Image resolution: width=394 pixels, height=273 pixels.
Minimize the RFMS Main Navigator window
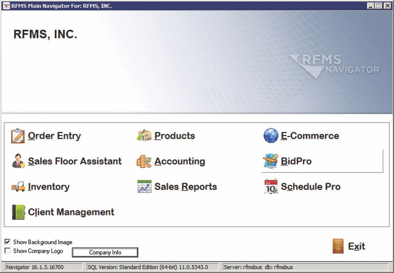[x=370, y=6]
